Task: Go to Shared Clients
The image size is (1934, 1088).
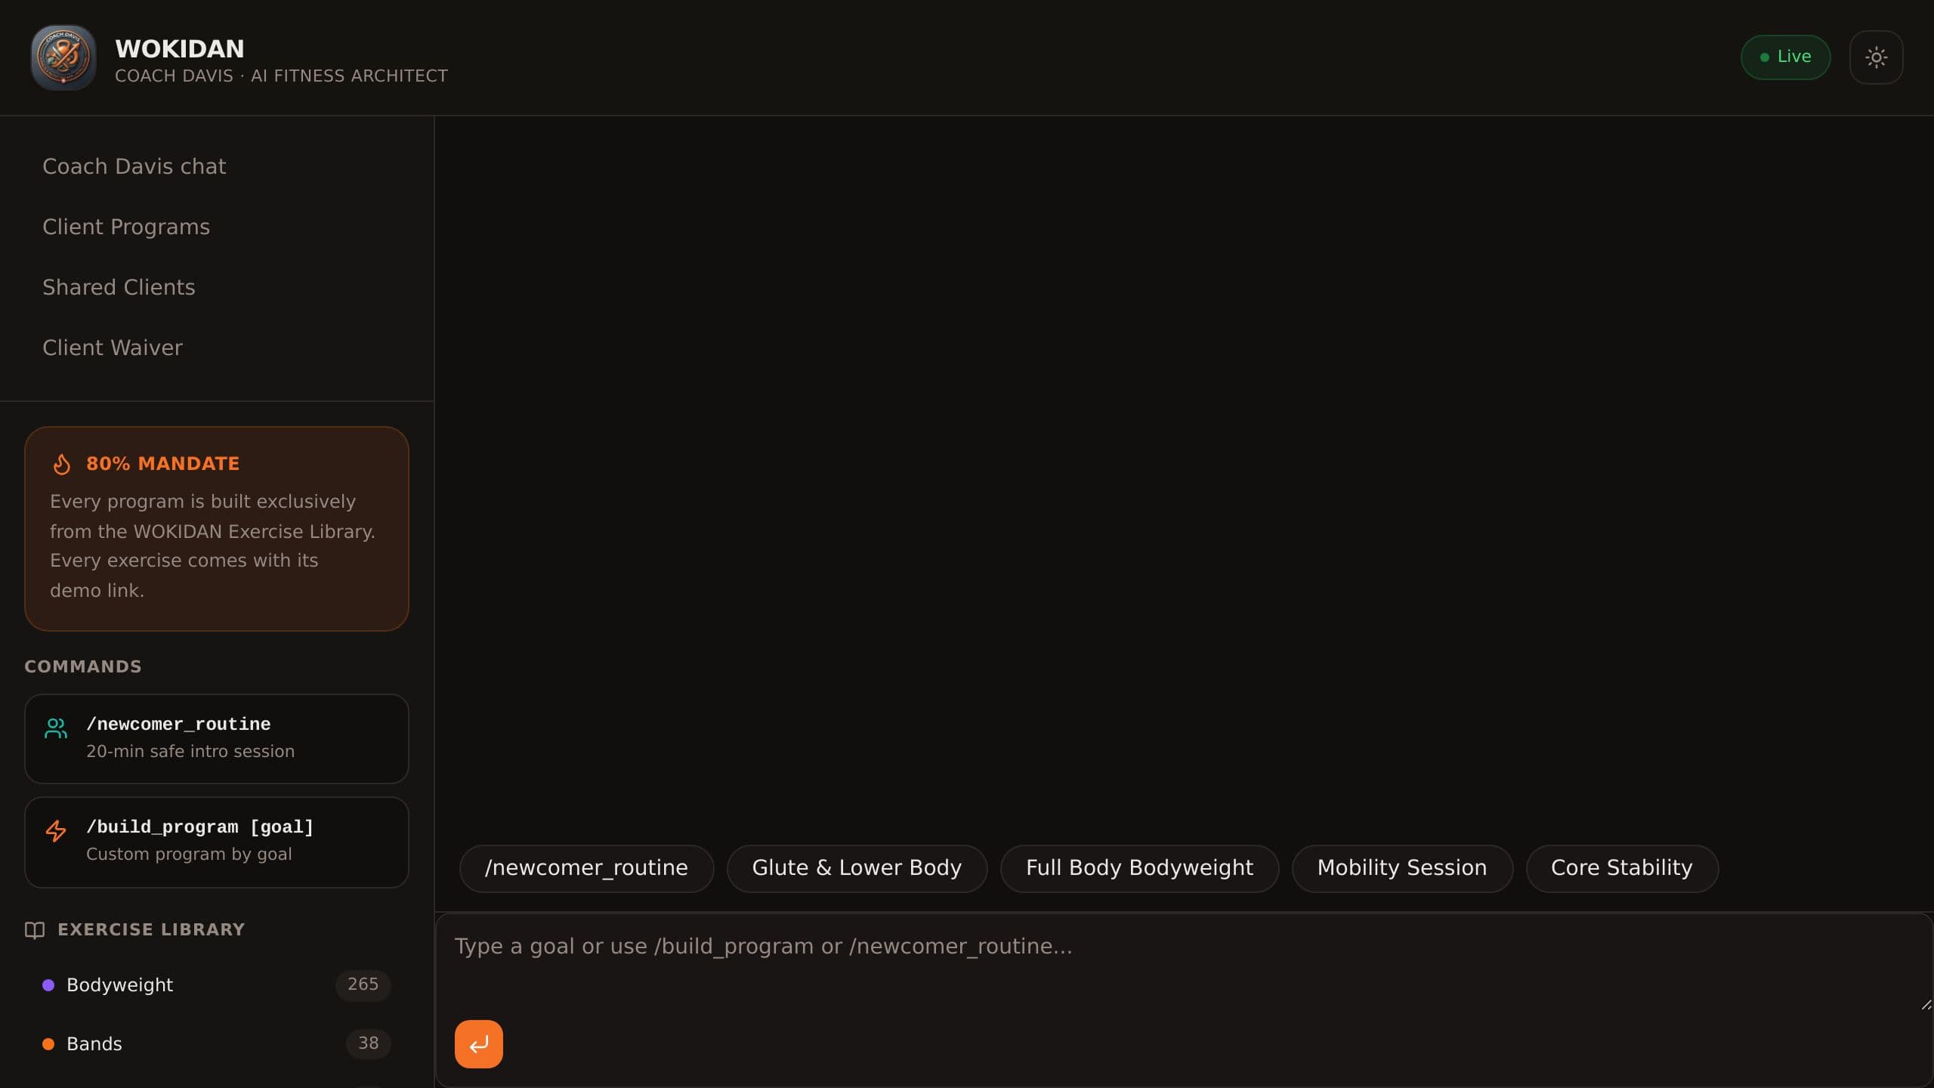Action: click(x=119, y=287)
